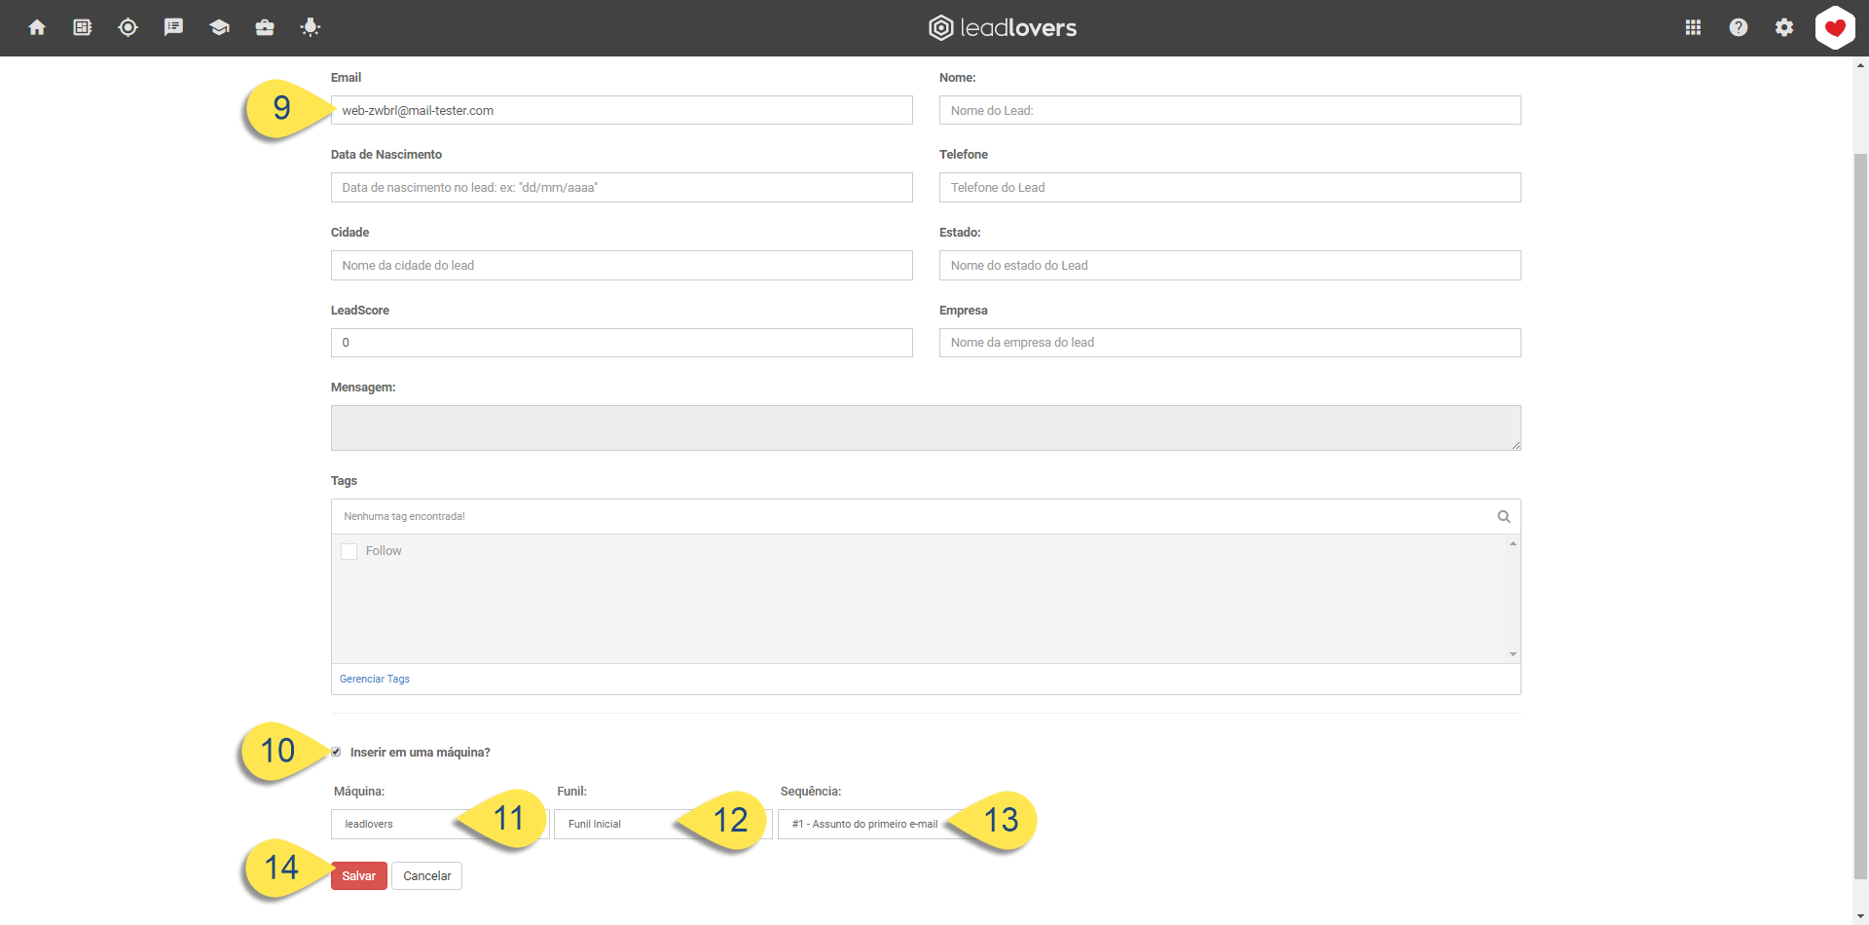Screen dimensions: 1869x925
Task: Focus the Nome do Lead field
Action: point(1230,110)
